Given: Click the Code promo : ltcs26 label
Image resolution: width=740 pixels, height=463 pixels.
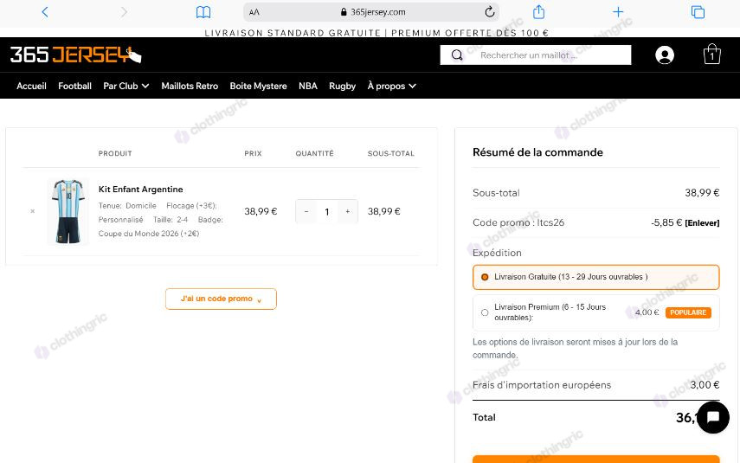Looking at the screenshot, I should click(518, 222).
